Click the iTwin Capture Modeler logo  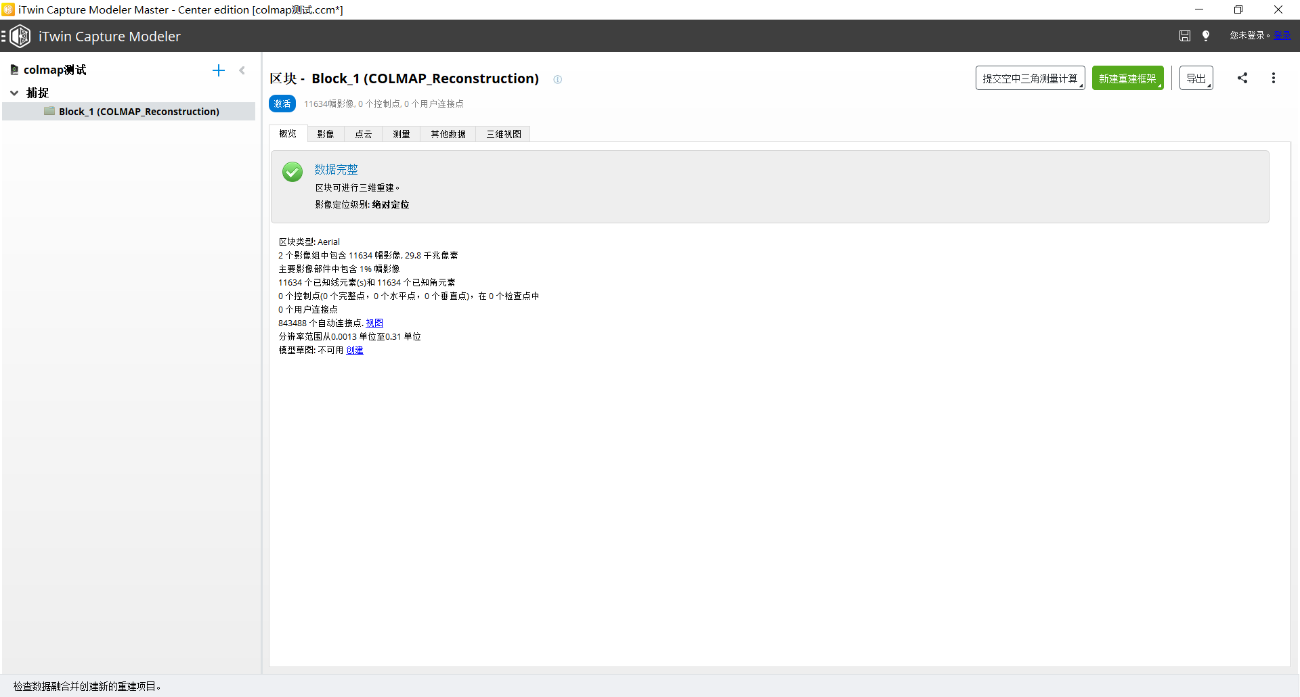tap(20, 36)
